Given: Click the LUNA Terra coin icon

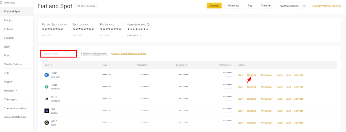Looking at the screenshot, I should [x=47, y=123].
